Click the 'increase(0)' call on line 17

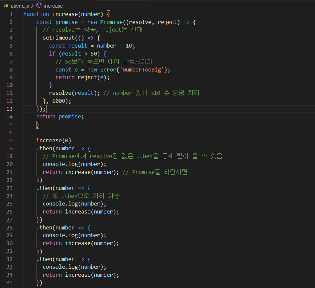pos(53,141)
